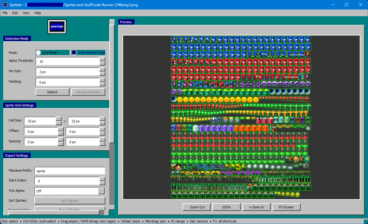Screen dimensions: 368x224
Task: Click the 'F1: all shortcuts' status bar text
Action: (x=225, y=221)
